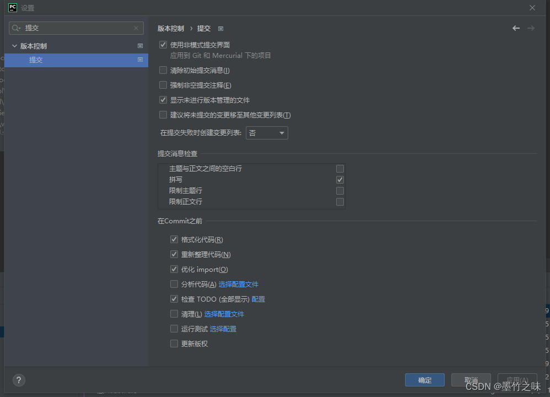Image resolution: width=550 pixels, height=397 pixels.
Task: Click 版本控制 in the breadcrumb
Action: [168, 28]
